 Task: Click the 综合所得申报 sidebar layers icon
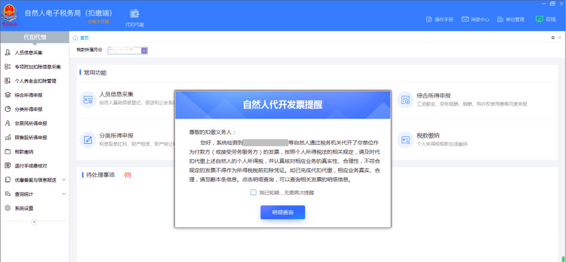8,95
